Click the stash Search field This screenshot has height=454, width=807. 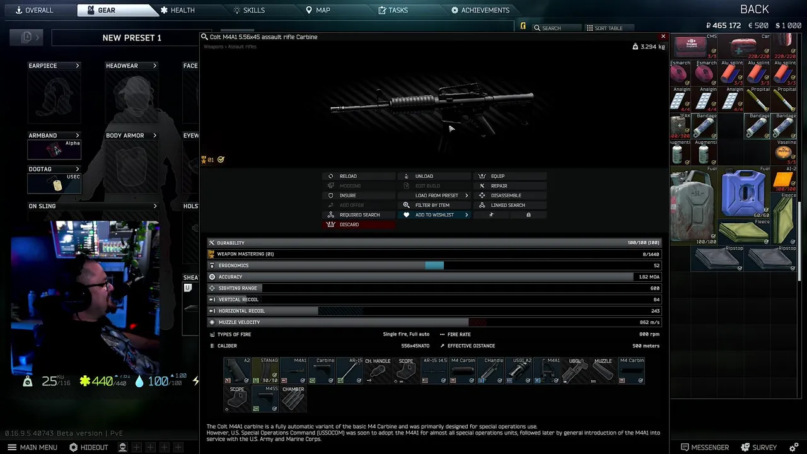click(x=557, y=28)
